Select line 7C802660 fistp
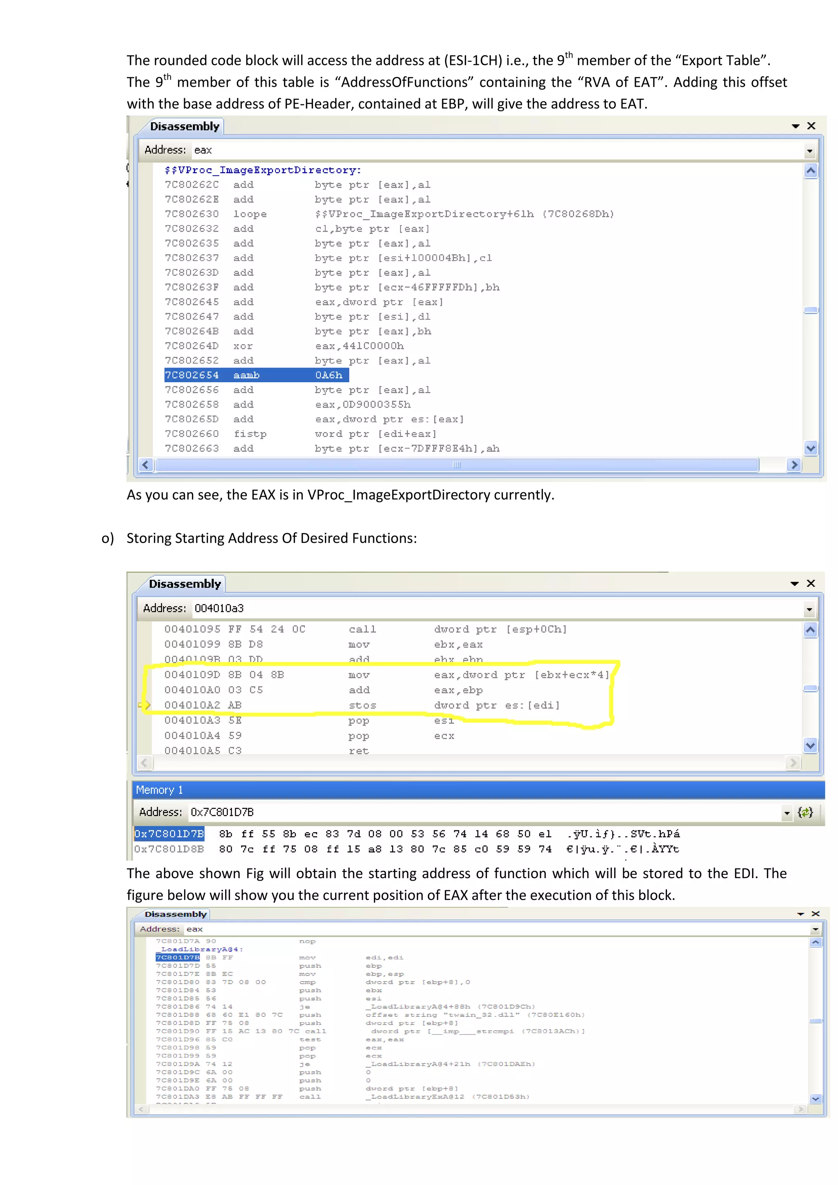Viewport: 838px width, 1185px height. click(x=301, y=434)
